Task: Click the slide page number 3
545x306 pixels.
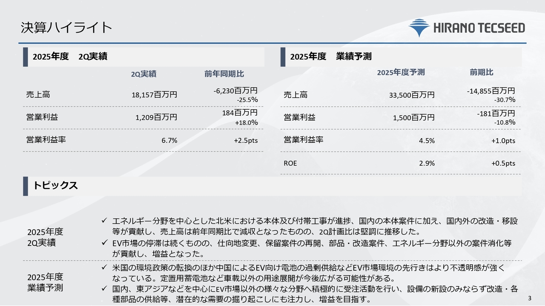Action: (x=530, y=297)
